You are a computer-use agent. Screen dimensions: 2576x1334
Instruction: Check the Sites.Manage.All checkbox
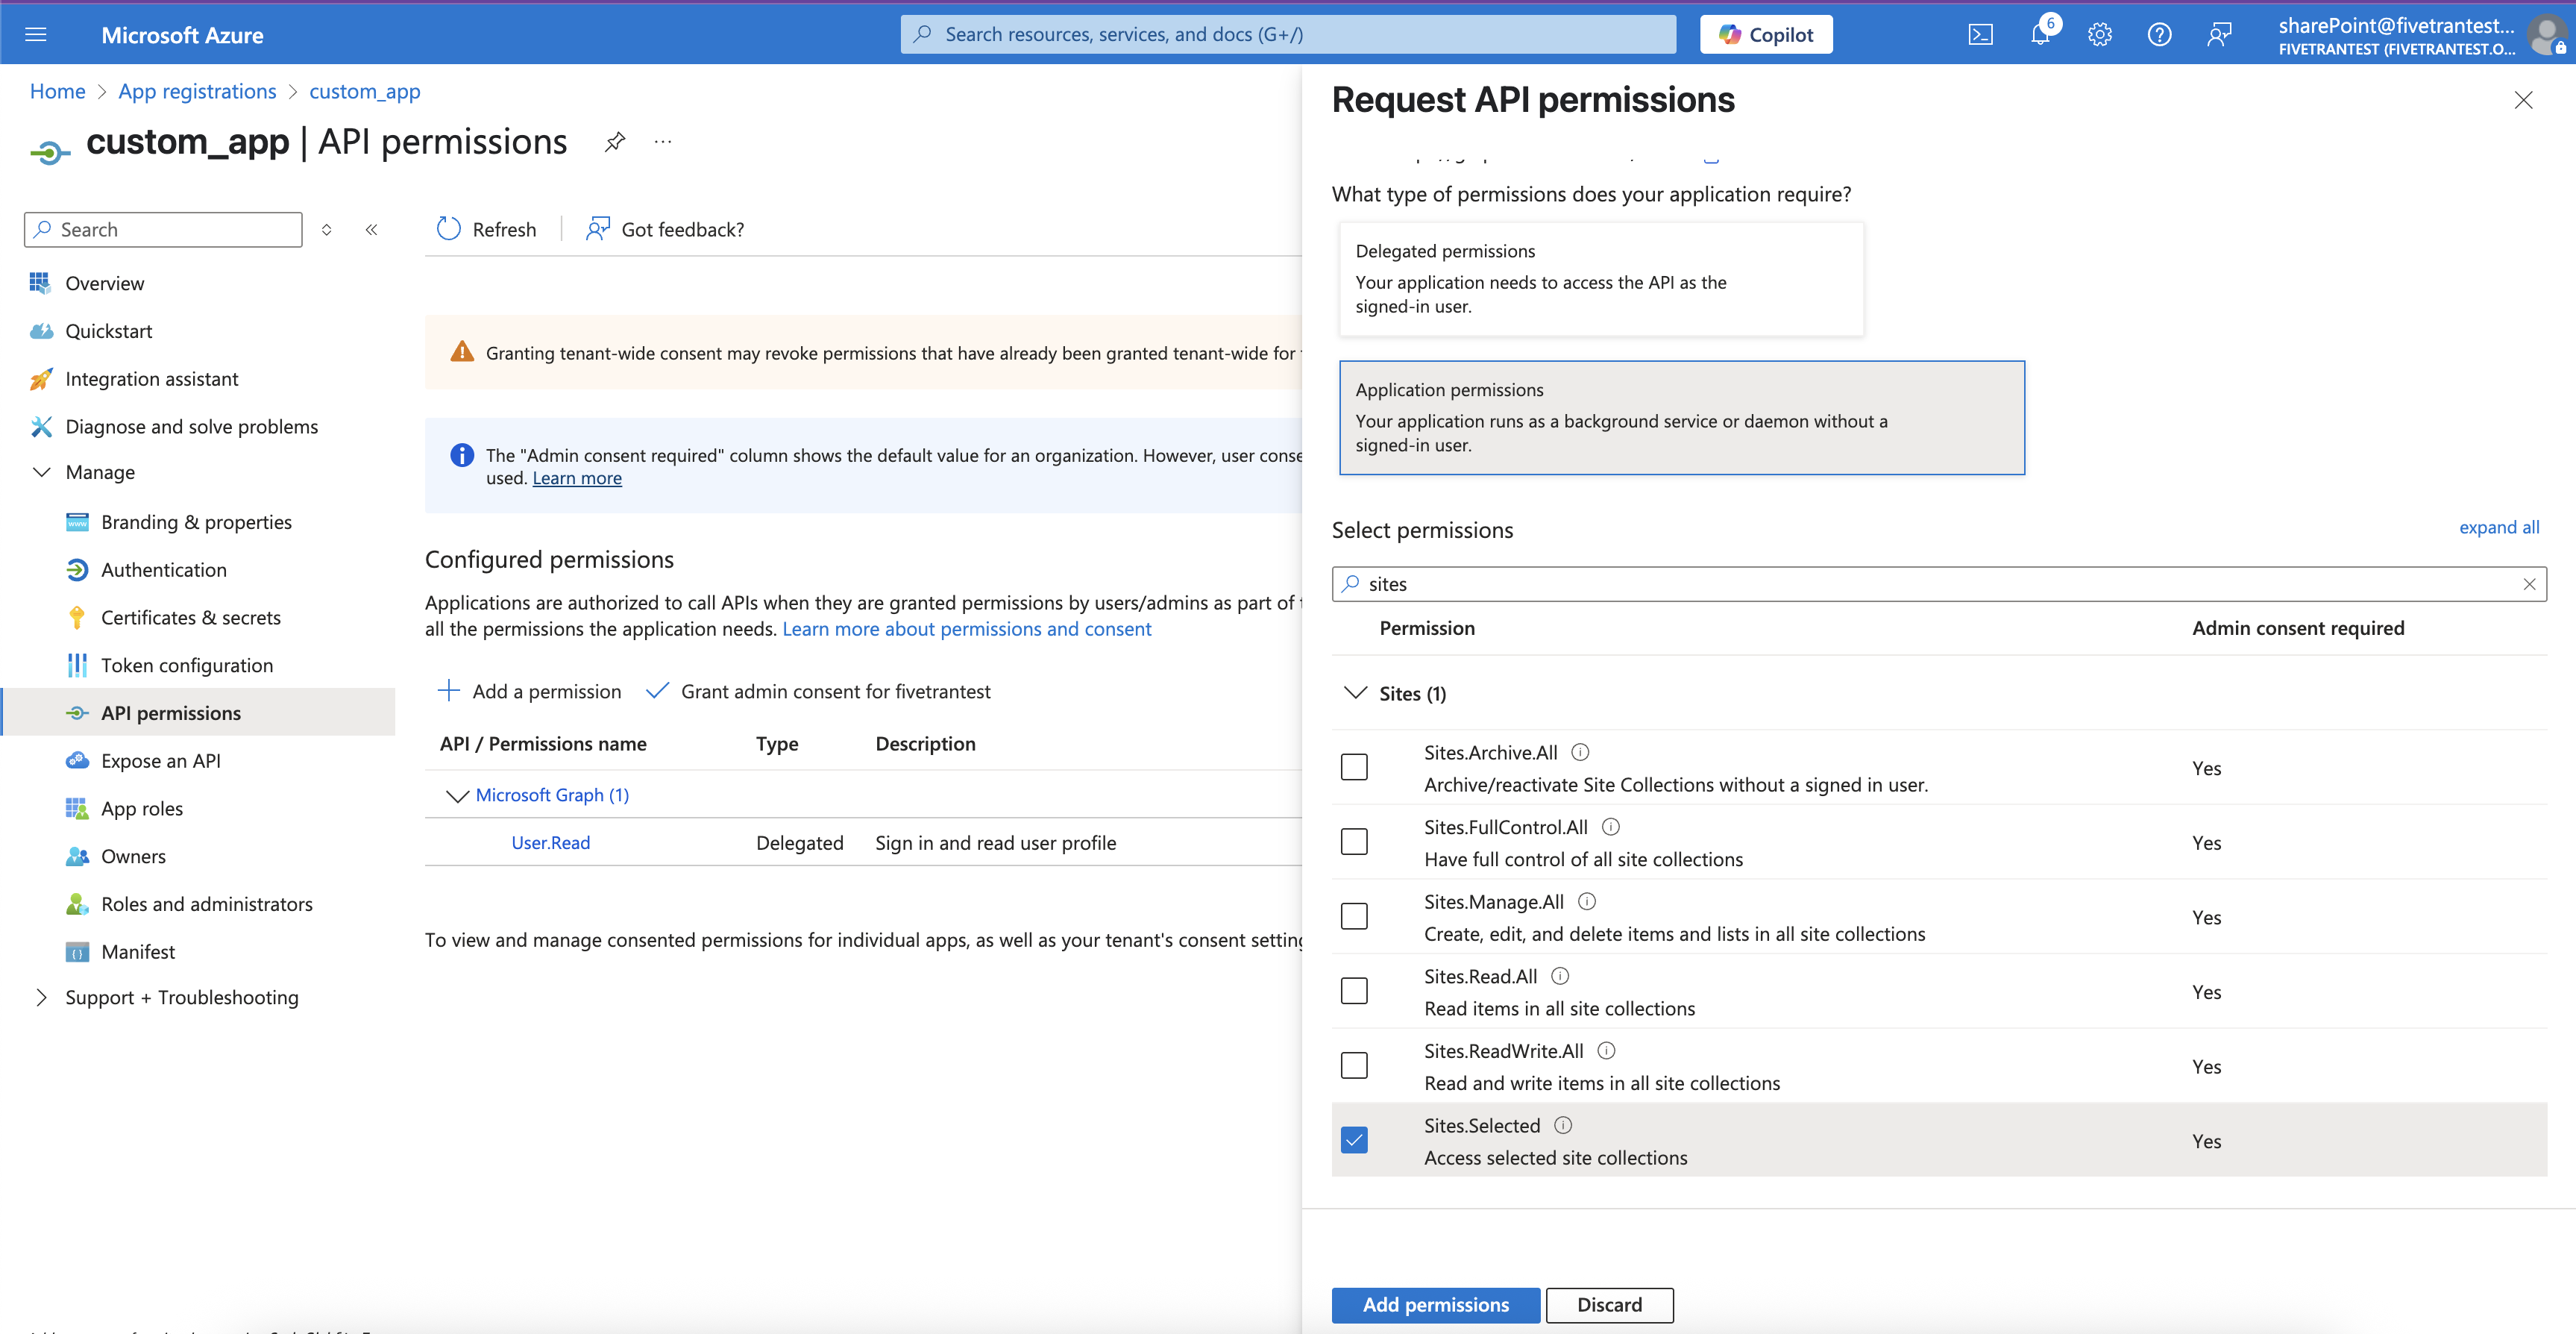coord(1354,917)
